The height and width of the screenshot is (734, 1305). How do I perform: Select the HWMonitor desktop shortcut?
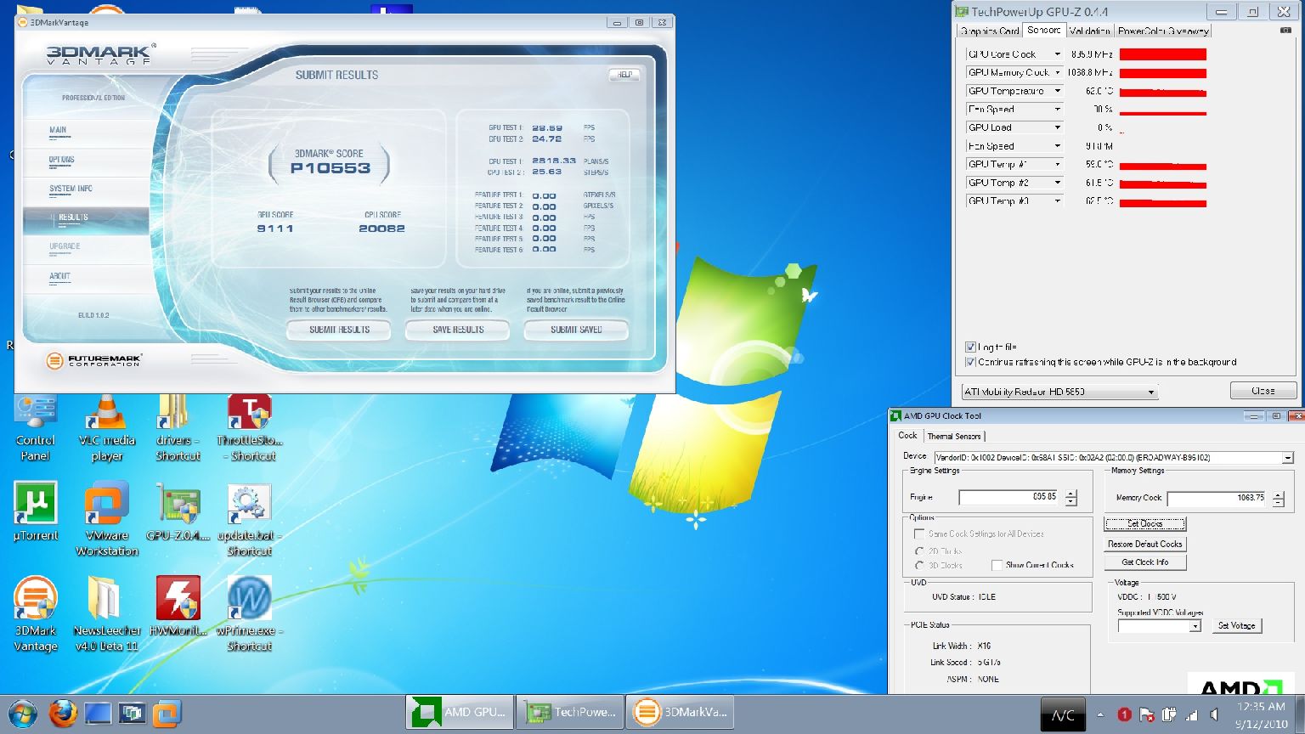click(x=178, y=607)
